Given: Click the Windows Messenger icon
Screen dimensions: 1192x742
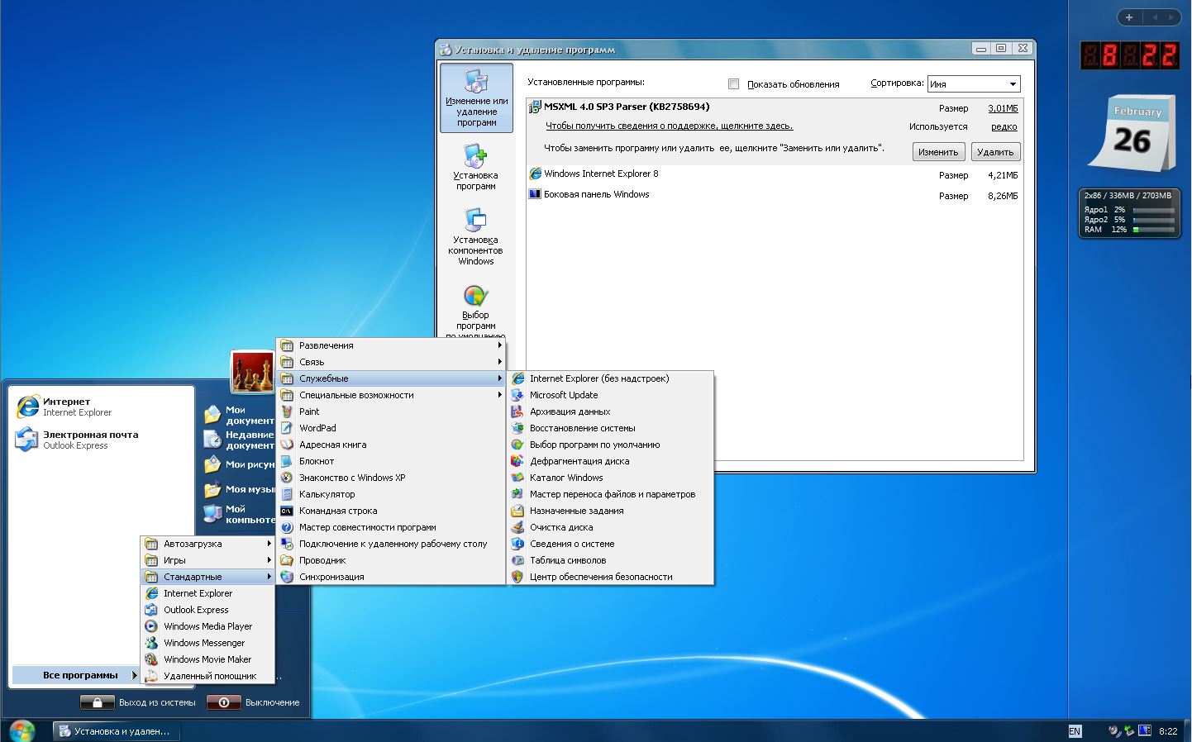Looking at the screenshot, I should point(151,643).
